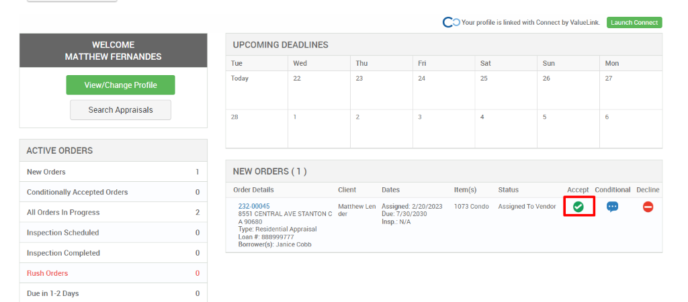Click the Rush Orders count 0

(x=198, y=274)
